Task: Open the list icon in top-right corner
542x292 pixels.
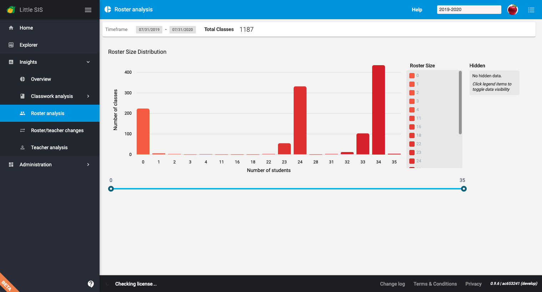Action: [531, 10]
